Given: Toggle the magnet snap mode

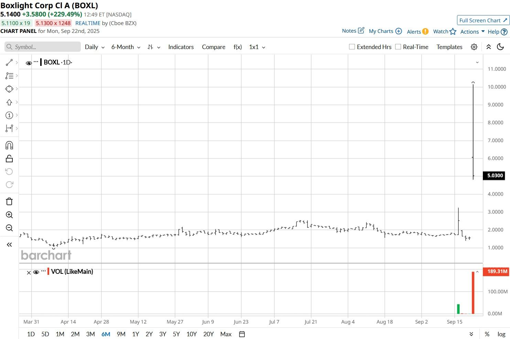Looking at the screenshot, I should [x=9, y=145].
